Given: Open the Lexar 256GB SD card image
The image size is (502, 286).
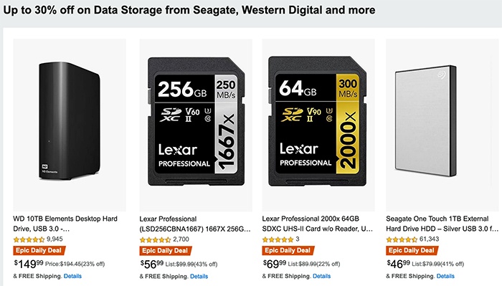Looking at the screenshot, I should [196, 125].
